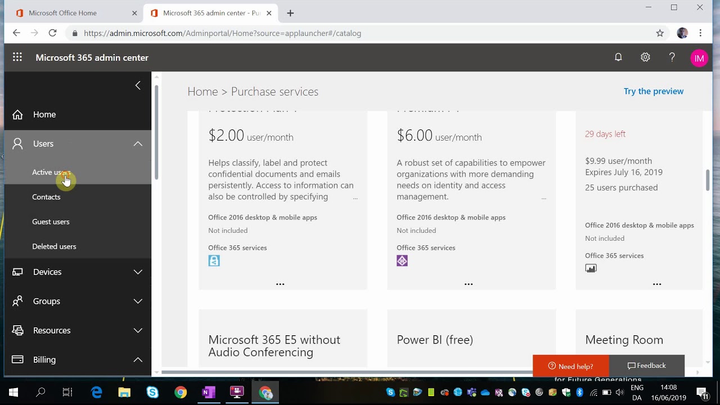Open notifications bell icon

(x=618, y=57)
